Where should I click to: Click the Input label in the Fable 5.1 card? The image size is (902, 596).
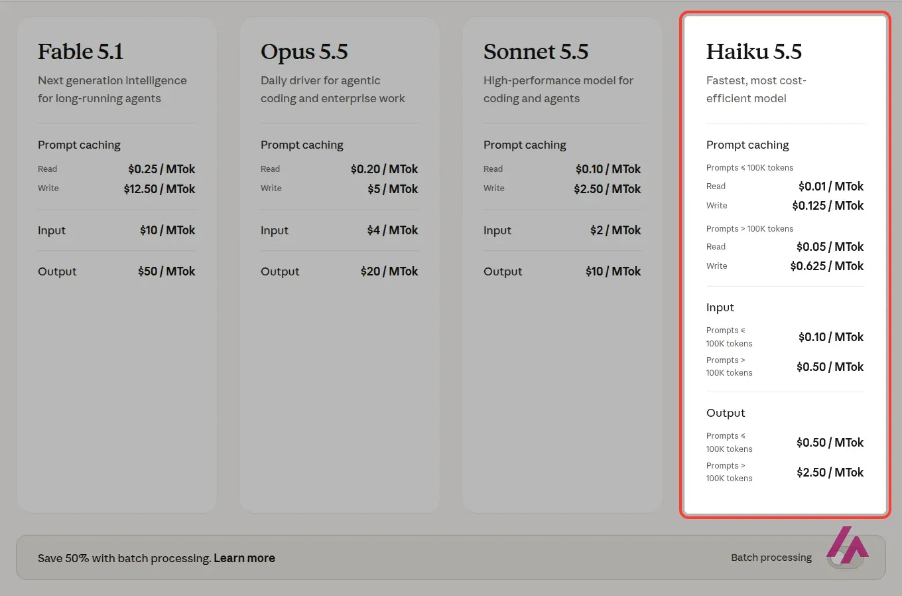click(x=52, y=230)
